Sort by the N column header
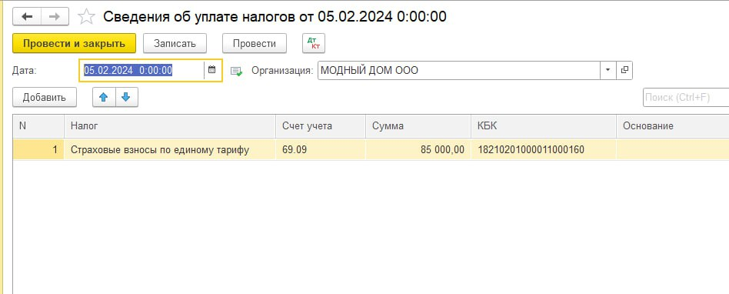 (38, 126)
